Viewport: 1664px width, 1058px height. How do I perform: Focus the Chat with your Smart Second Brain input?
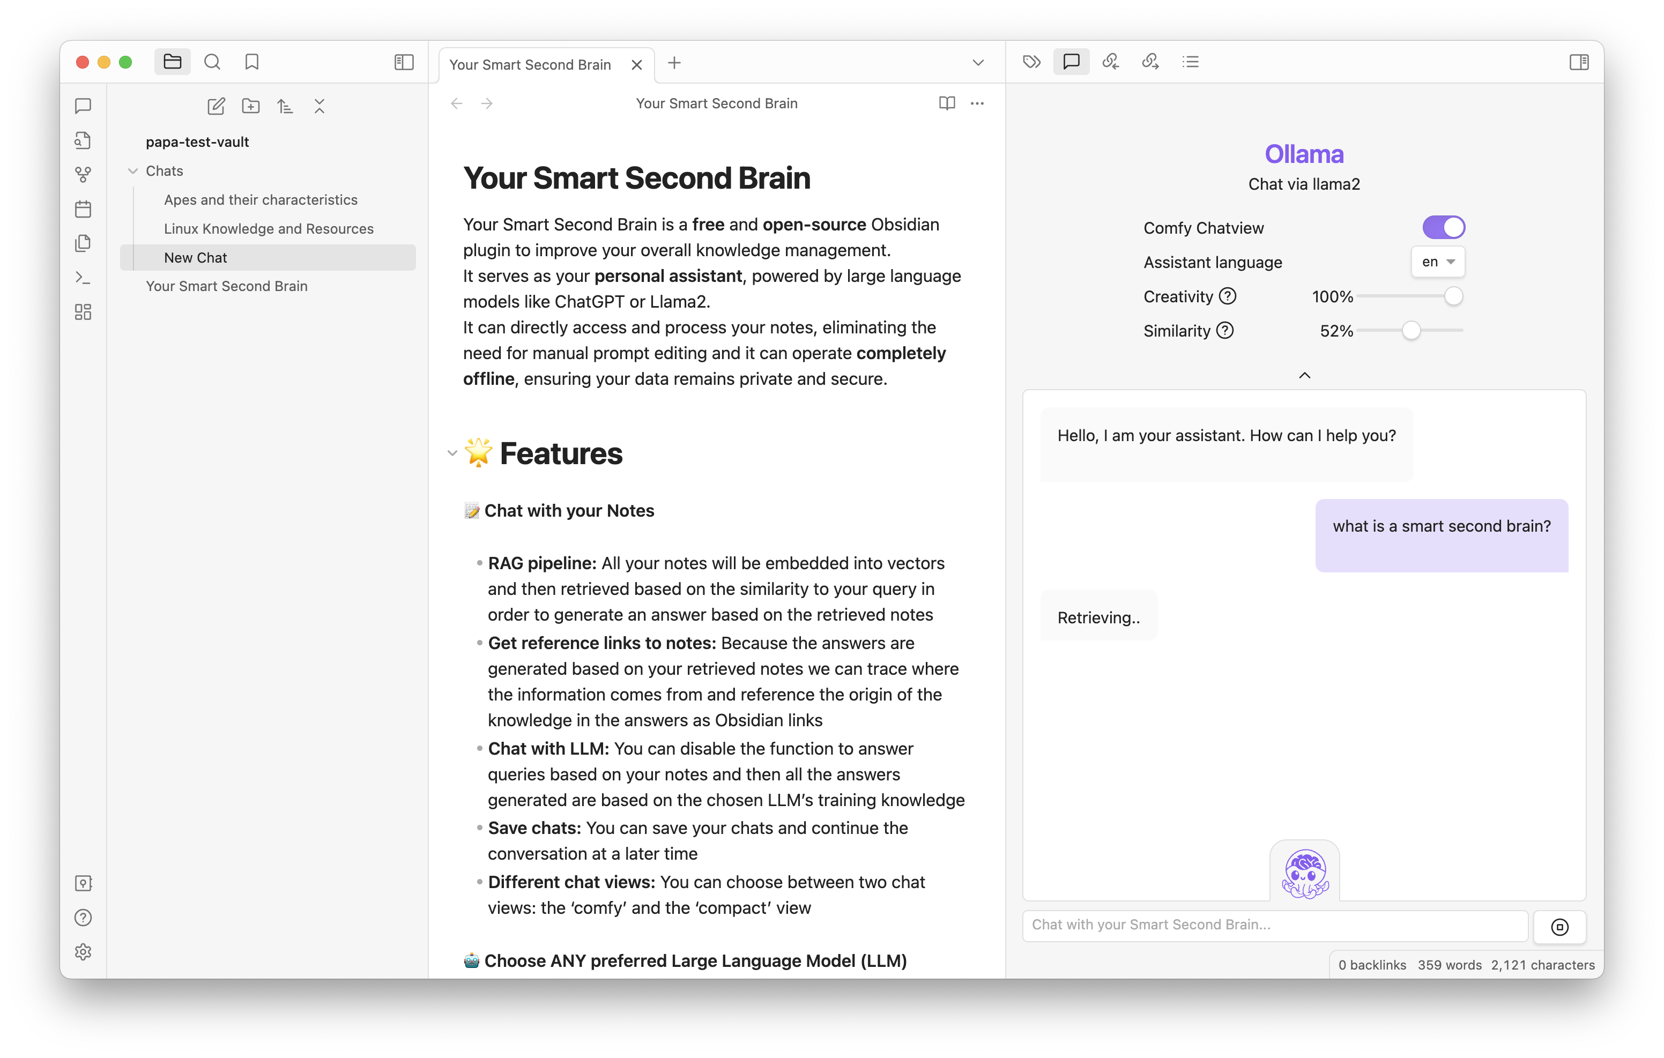click(1275, 925)
